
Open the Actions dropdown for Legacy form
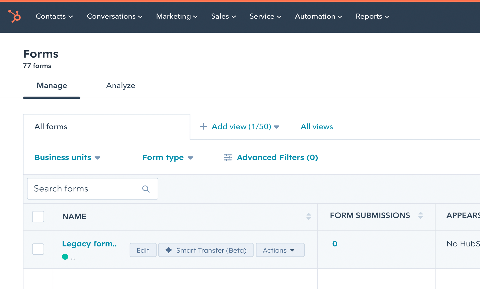point(280,250)
